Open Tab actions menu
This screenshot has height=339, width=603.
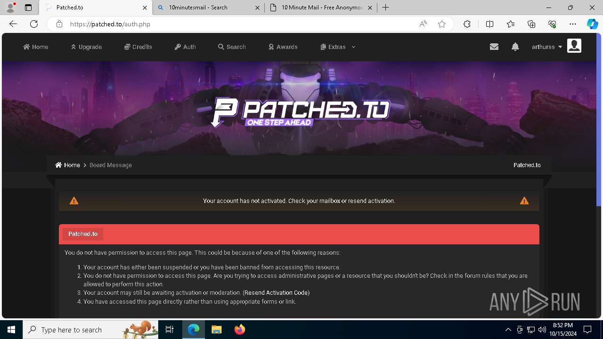[x=28, y=8]
